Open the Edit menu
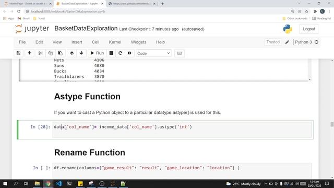 [x=39, y=42]
